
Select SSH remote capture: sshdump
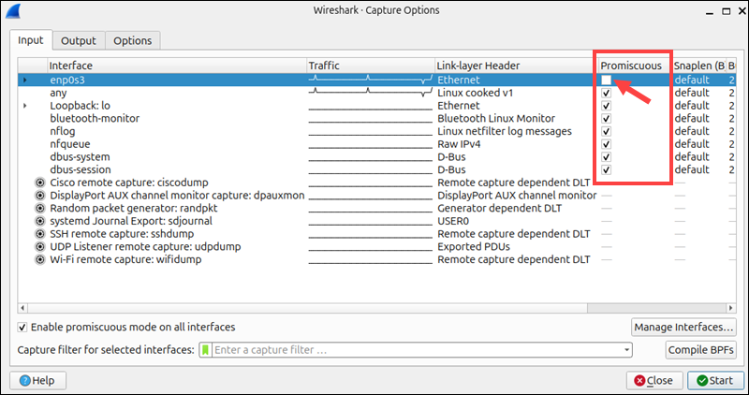point(376,234)
